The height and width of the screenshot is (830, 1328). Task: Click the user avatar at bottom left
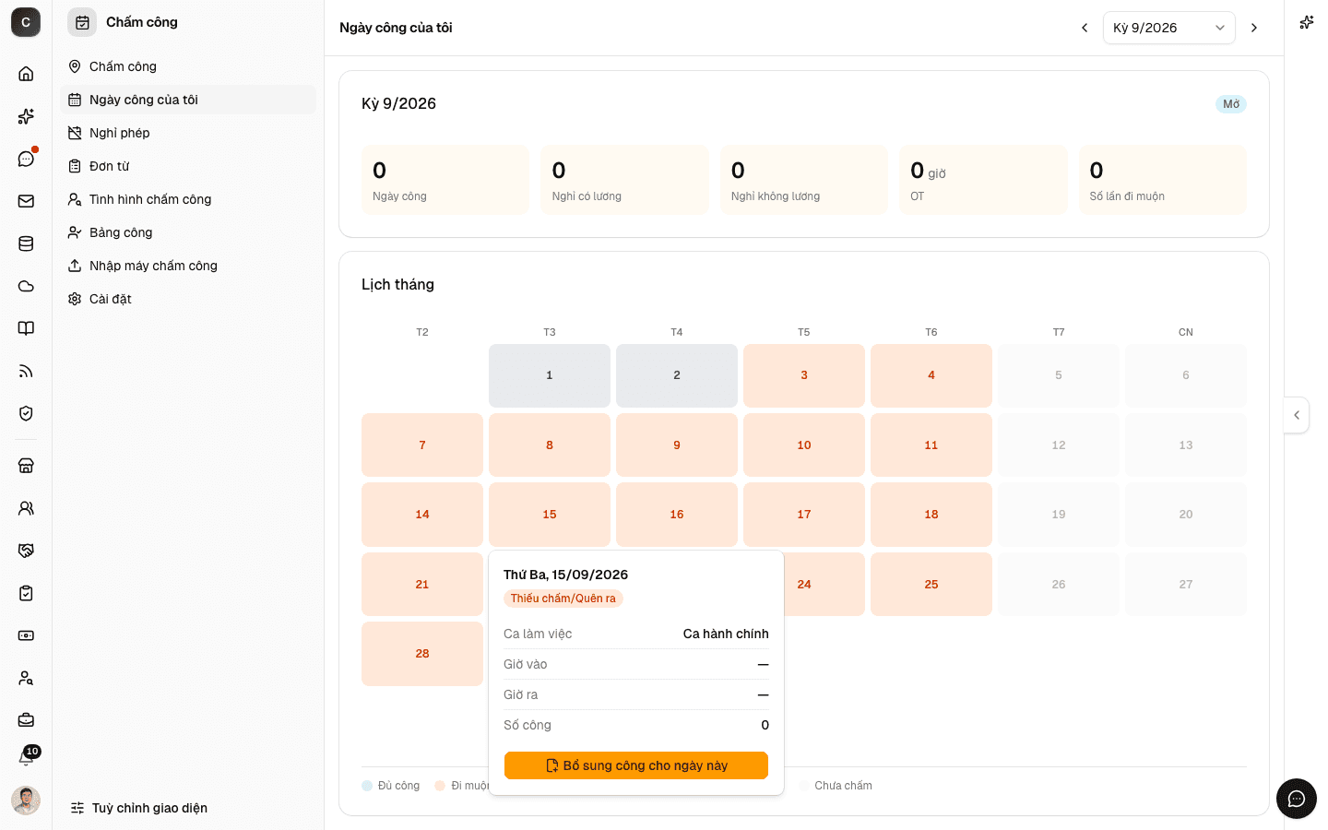(x=26, y=800)
